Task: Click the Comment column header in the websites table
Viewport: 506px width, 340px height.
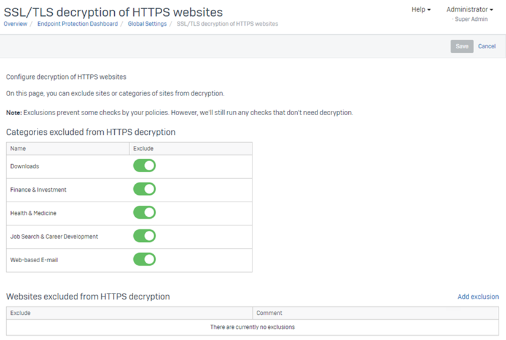Action: click(269, 313)
